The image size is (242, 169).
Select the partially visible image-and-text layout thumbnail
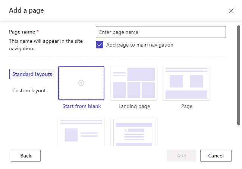tap(81, 132)
